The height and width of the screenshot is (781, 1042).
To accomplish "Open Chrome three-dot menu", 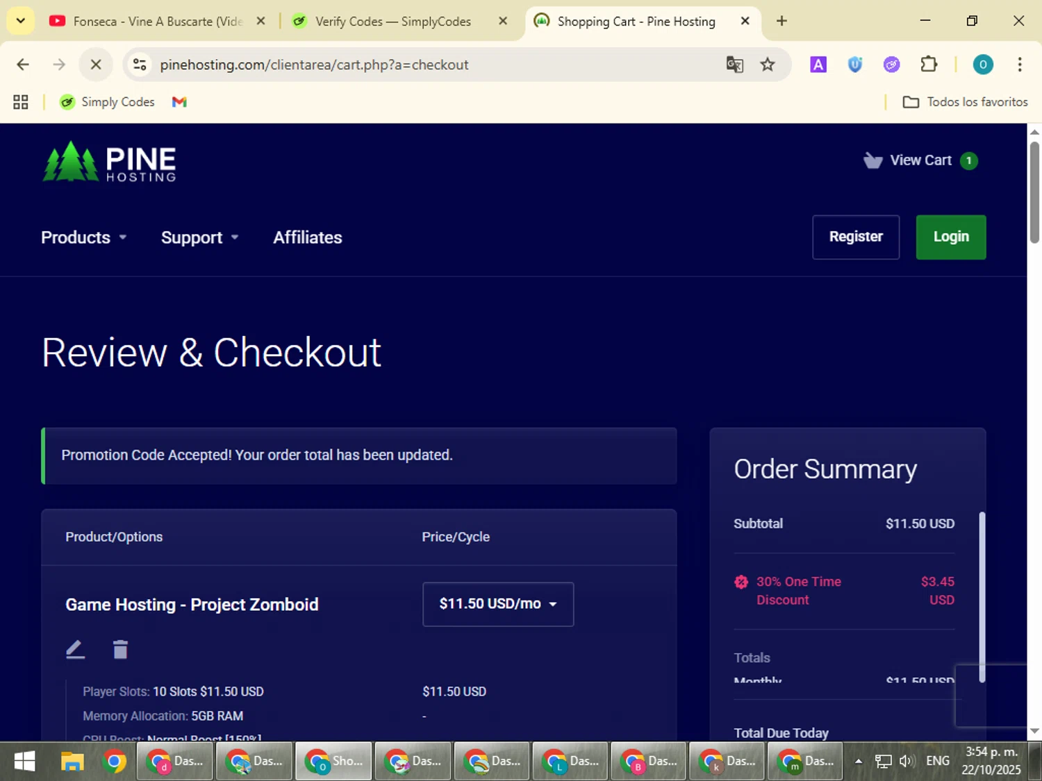I will [x=1020, y=65].
